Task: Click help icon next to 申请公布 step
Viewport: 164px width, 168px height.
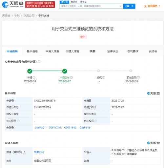Action: 72,77
